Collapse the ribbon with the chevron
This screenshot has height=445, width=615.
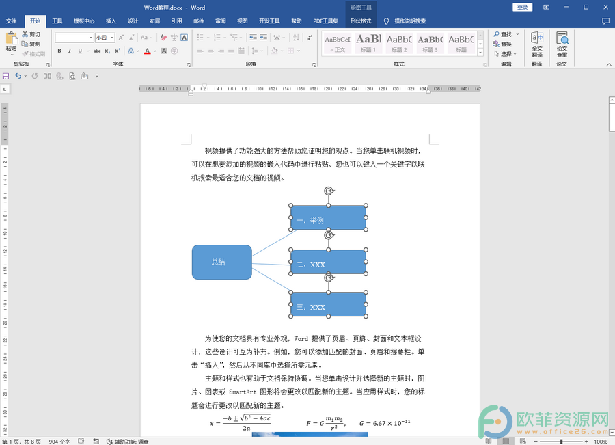tap(609, 65)
